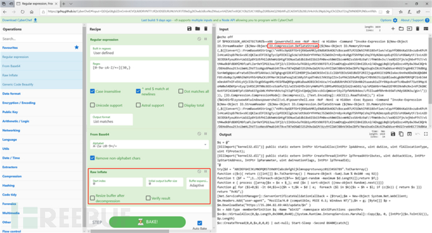Load a recipe via the folder icon
Screen dimensions: 432x233
(198, 29)
